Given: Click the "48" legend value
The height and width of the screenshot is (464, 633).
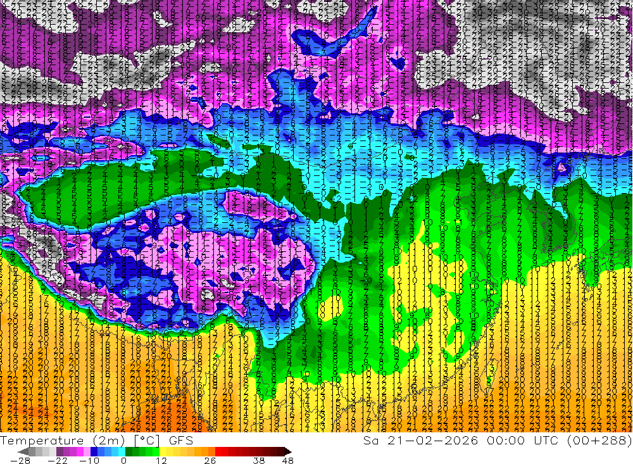Looking at the screenshot, I should 287,460.
